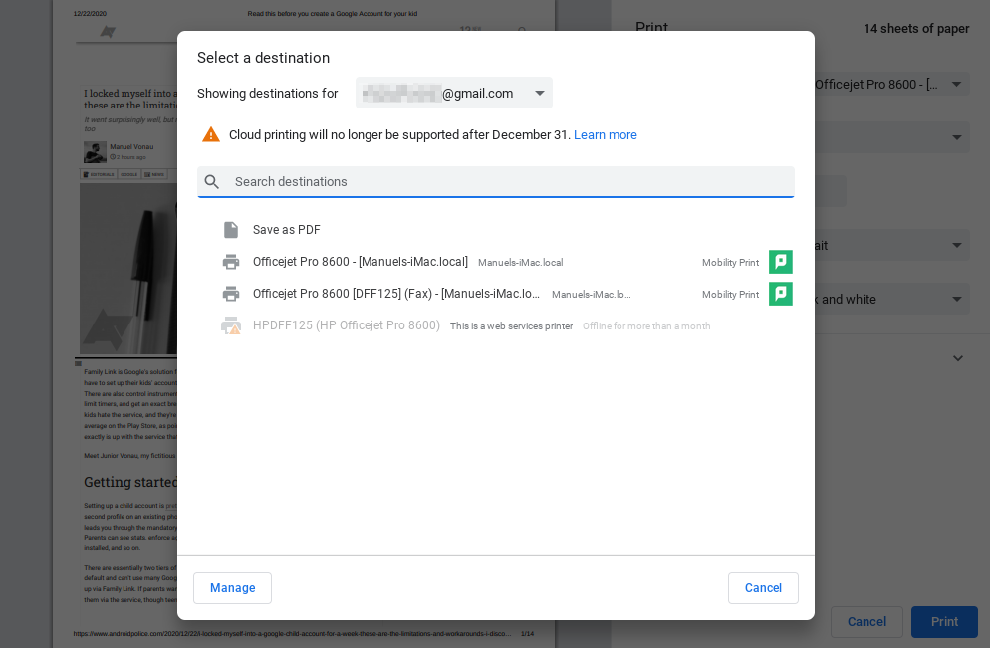Click the orange cloud printing warning icon

211,135
